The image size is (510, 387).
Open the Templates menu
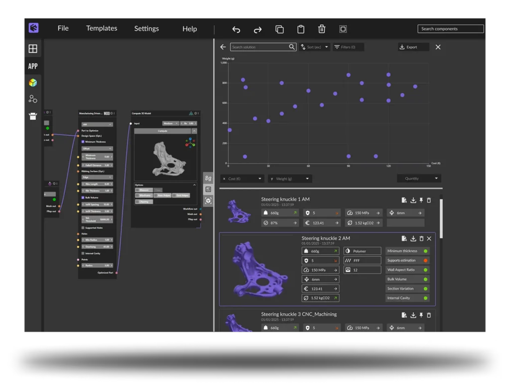tap(102, 28)
